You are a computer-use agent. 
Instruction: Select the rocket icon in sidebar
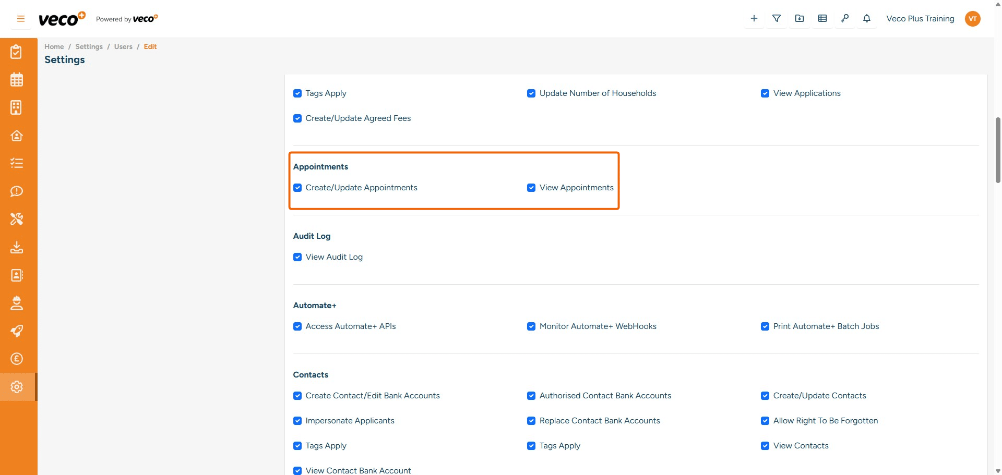pos(17,331)
